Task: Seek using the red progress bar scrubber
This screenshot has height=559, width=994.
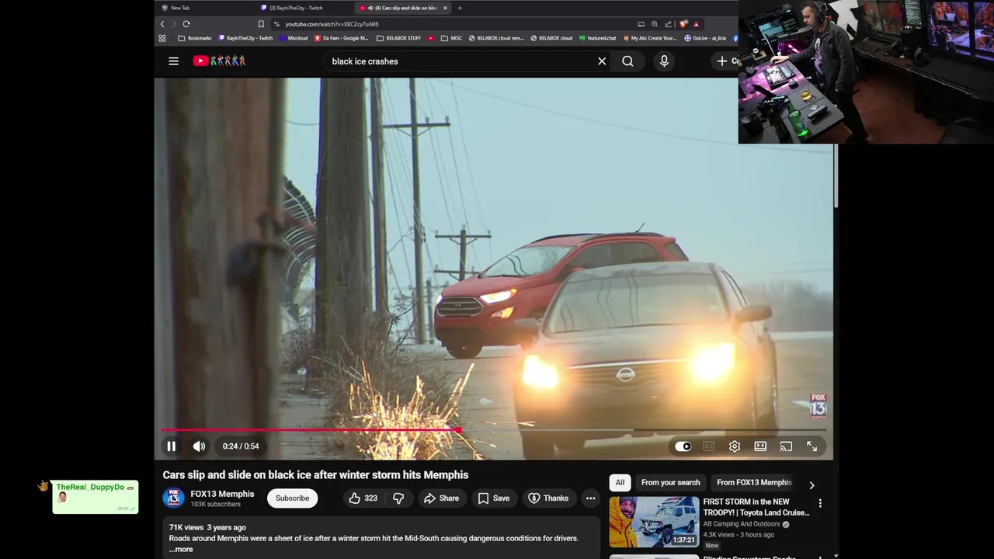Action: (x=458, y=429)
